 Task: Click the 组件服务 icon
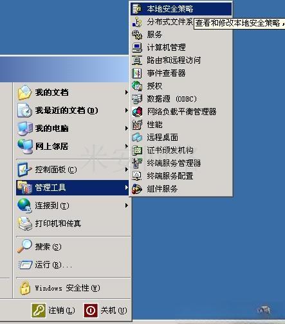pos(137,189)
